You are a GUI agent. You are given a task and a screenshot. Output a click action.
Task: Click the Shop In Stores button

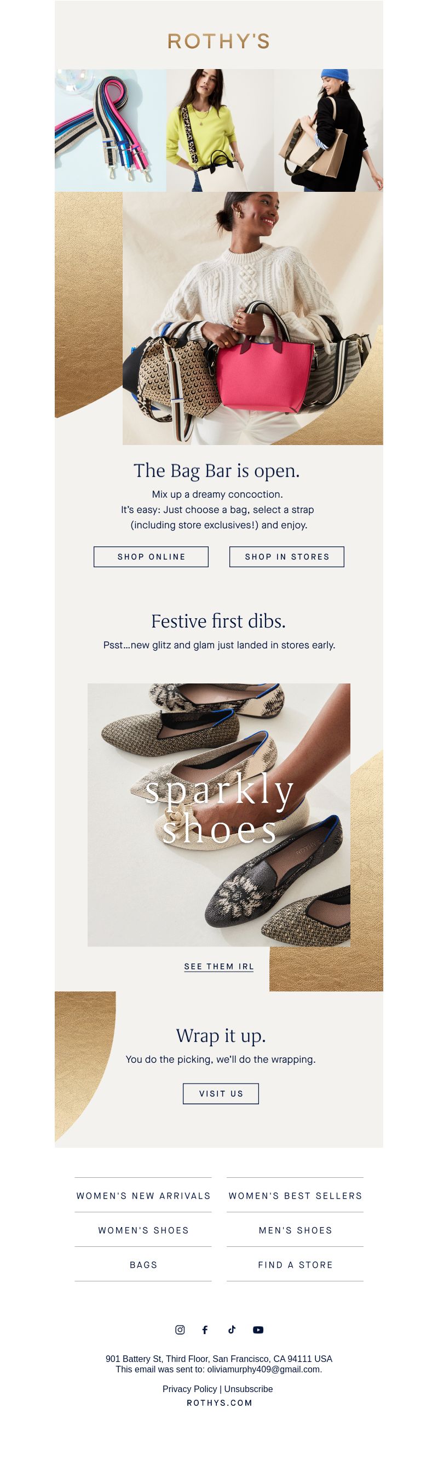click(287, 557)
